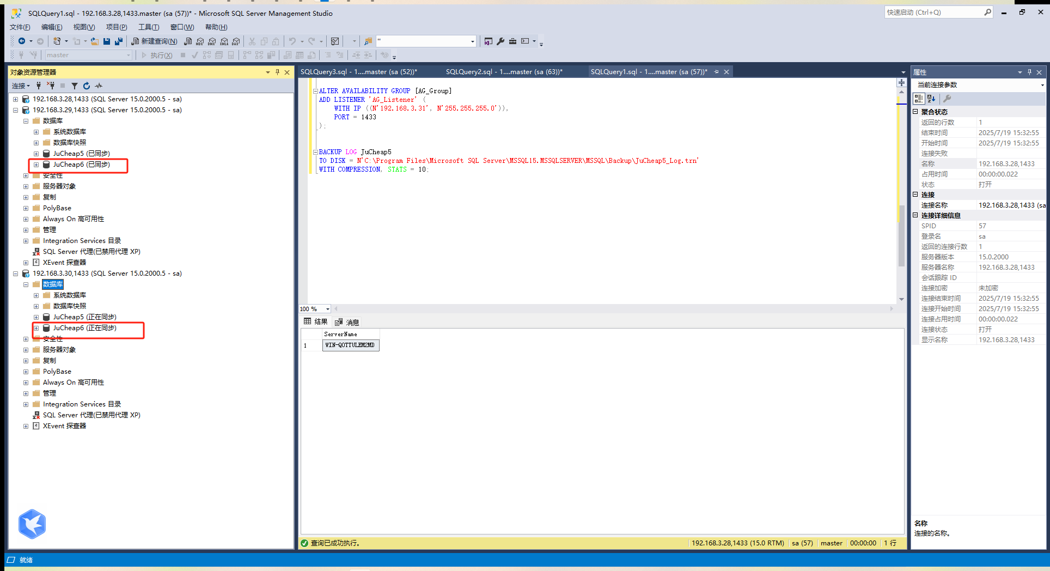Collapse the 192.168.3.30,1433 server node

click(15, 274)
